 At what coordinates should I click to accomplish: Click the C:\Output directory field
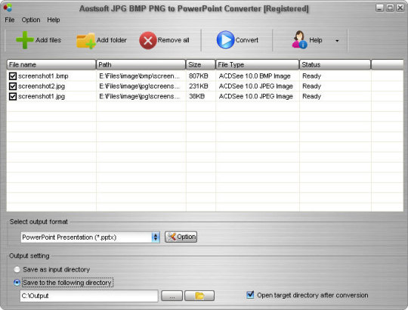(x=89, y=296)
